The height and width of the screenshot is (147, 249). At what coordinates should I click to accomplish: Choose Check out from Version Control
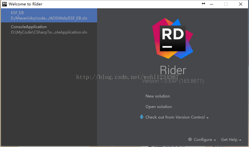[x=177, y=117]
